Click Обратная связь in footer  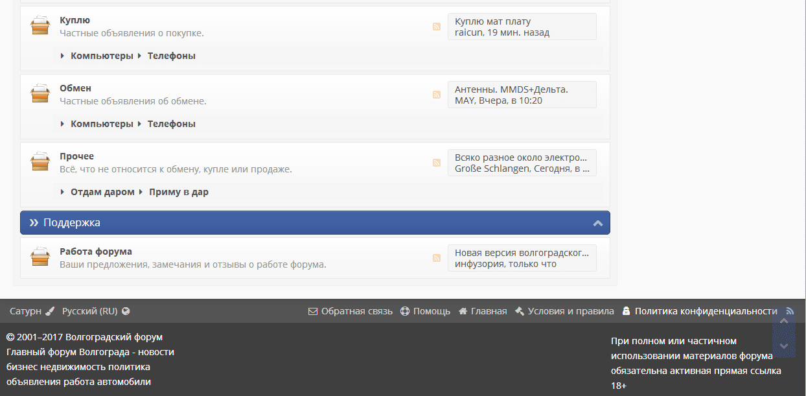pyautogui.click(x=350, y=311)
